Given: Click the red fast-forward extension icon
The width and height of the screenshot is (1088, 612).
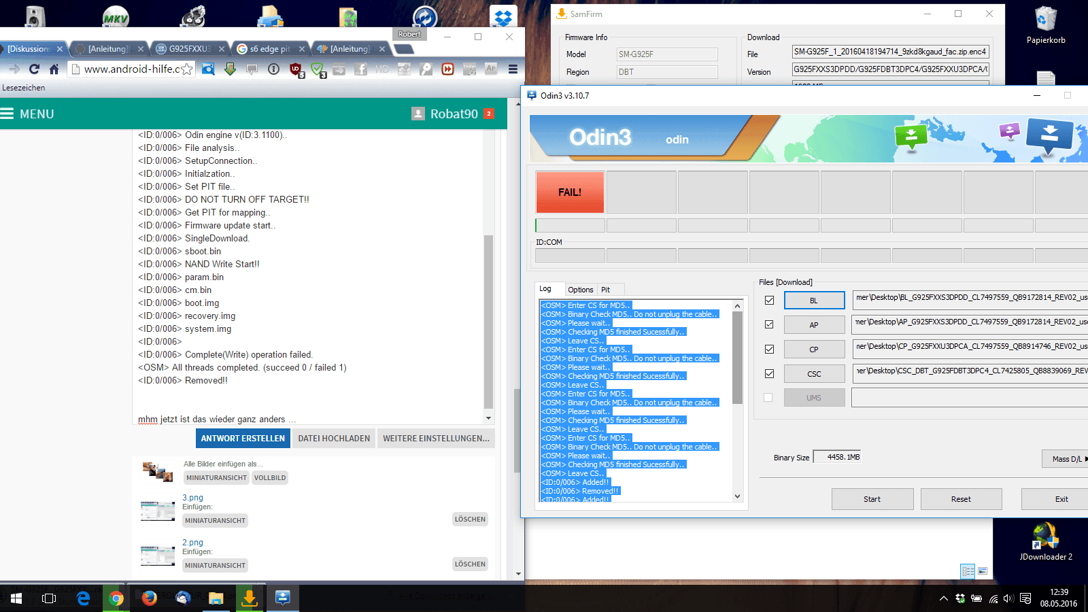Looking at the screenshot, I should pos(447,69).
